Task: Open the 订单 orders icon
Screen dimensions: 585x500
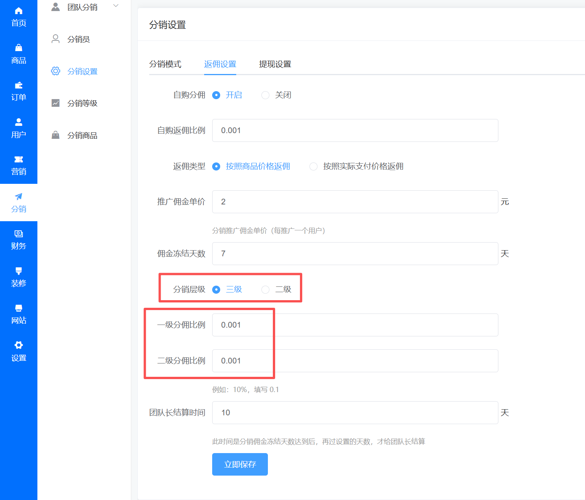Action: 18,90
